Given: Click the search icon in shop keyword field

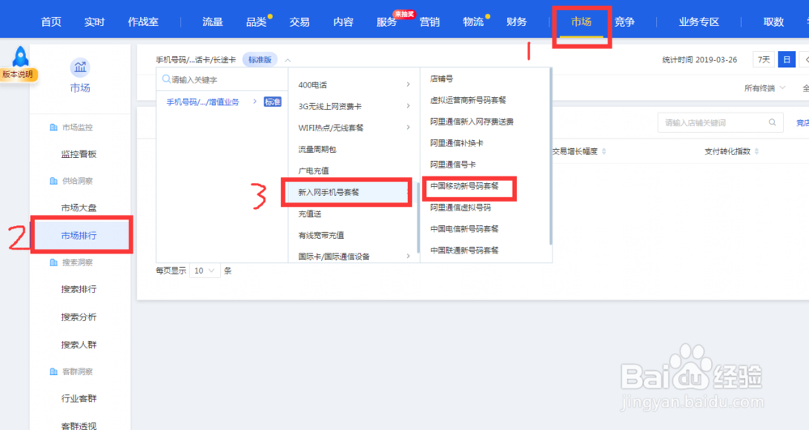Looking at the screenshot, I should tap(773, 122).
